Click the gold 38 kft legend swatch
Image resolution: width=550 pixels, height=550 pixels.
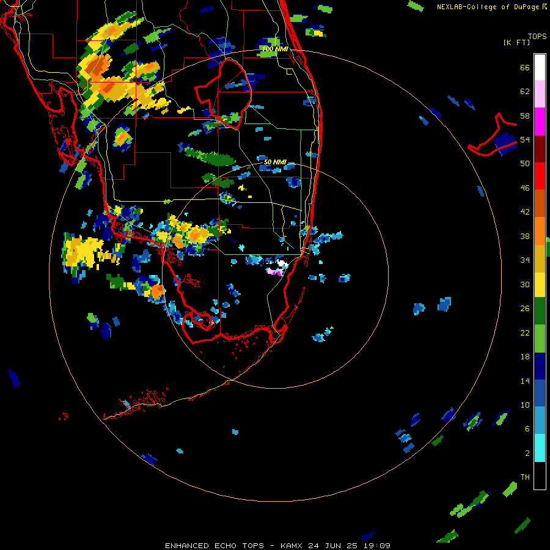[540, 258]
